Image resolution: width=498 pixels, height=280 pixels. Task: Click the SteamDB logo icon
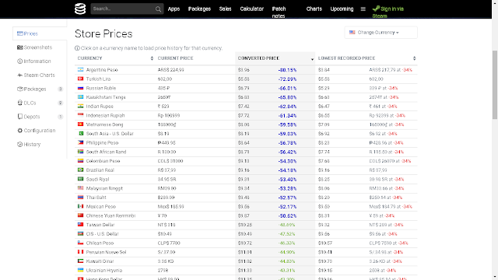[x=80, y=9]
